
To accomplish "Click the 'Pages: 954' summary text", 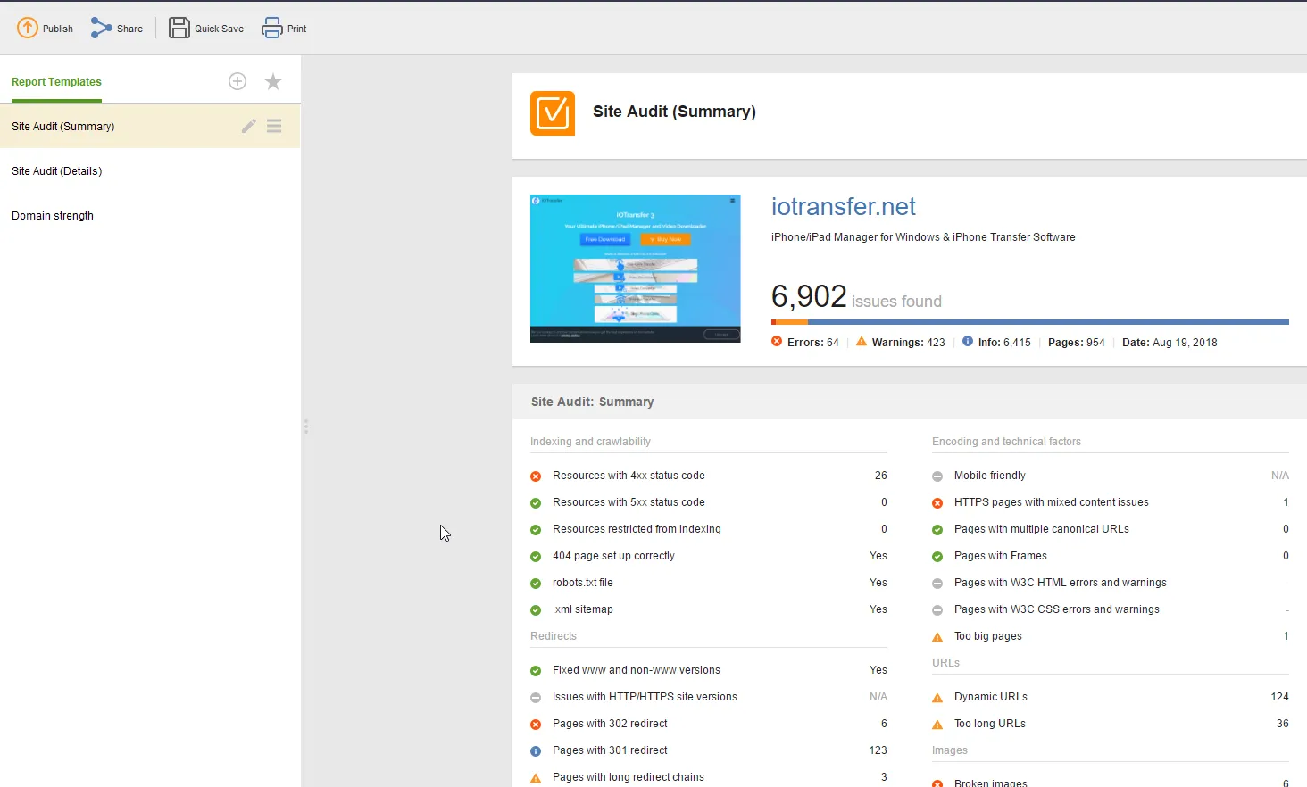I will 1077,343.
